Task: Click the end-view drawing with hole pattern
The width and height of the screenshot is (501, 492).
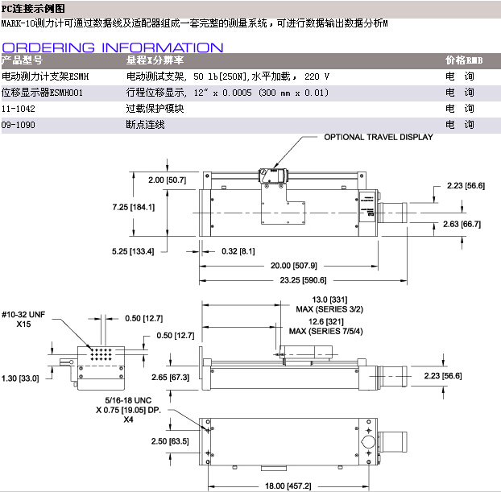Action: coord(92,368)
